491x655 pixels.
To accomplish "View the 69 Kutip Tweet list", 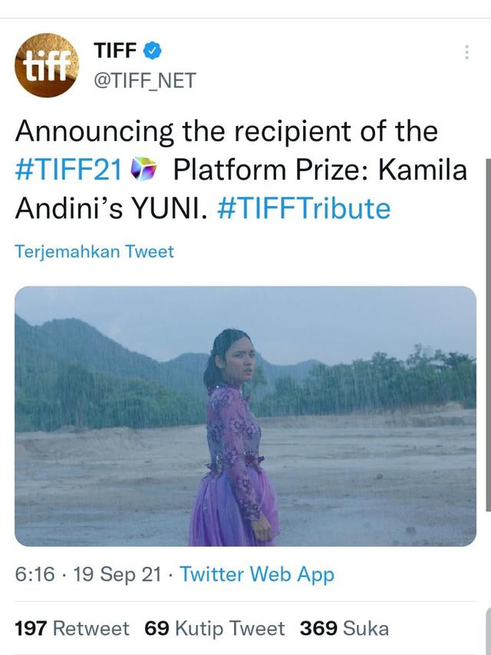I will coord(214,629).
